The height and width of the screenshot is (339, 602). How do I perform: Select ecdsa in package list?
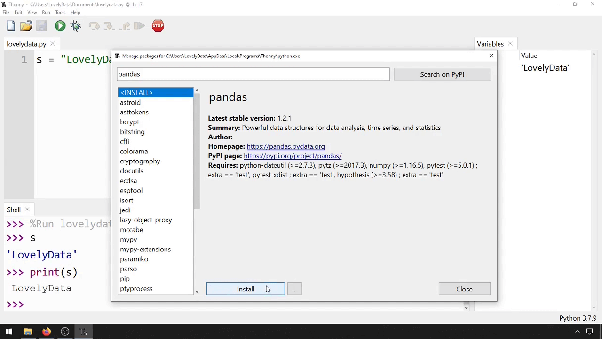coord(155,181)
